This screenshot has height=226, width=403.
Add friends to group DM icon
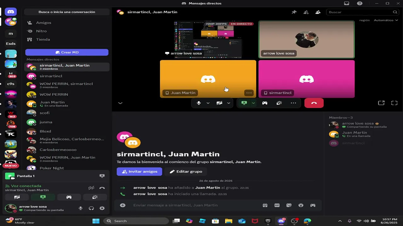306,12
